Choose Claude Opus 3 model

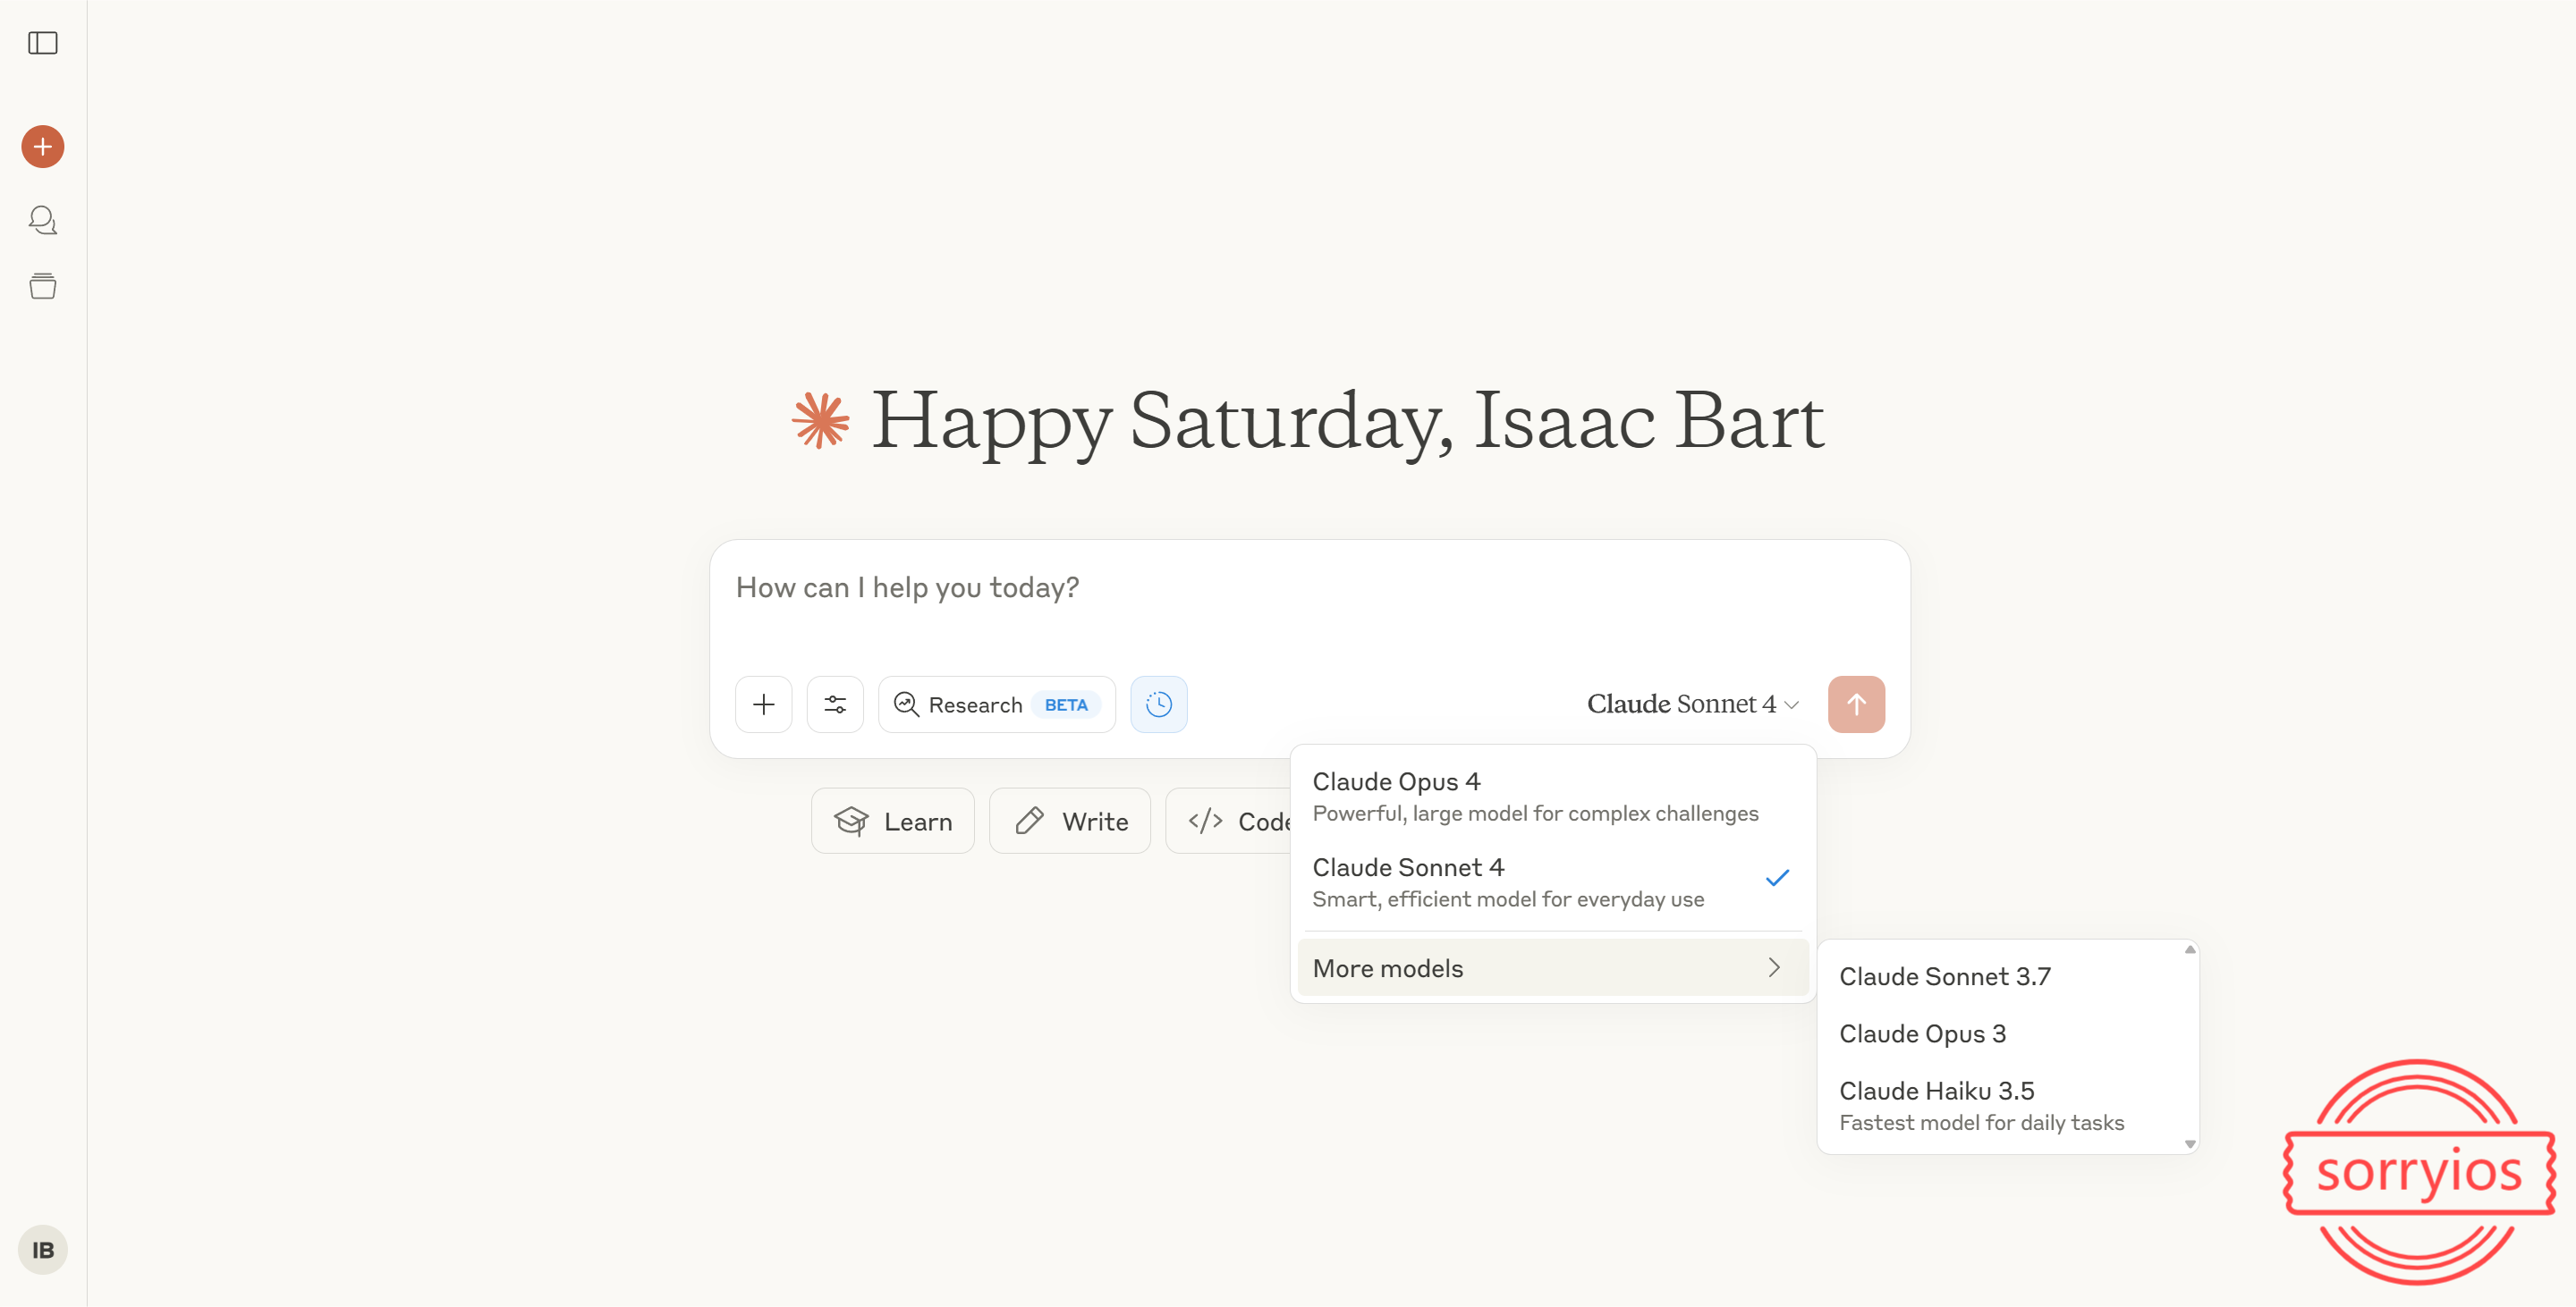click(2002, 1033)
